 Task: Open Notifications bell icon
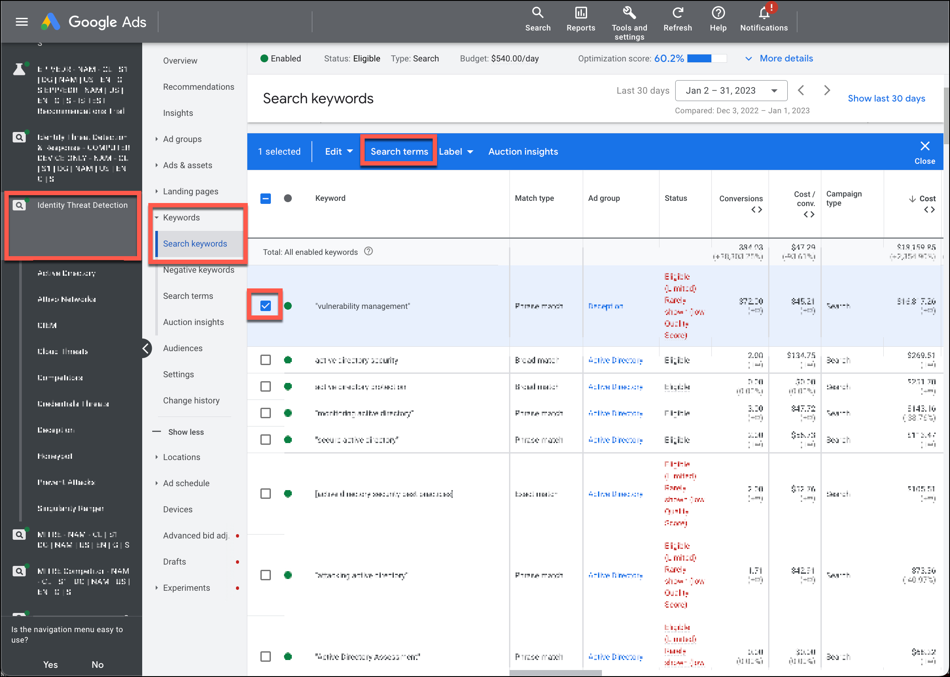[x=764, y=13]
